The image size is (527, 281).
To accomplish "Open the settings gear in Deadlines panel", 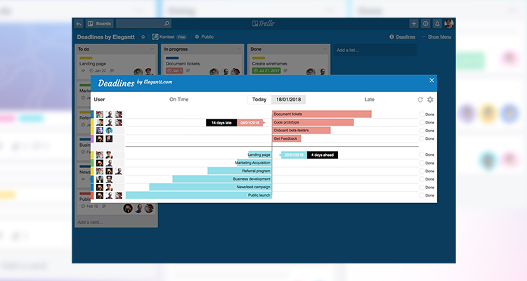I will (x=430, y=100).
